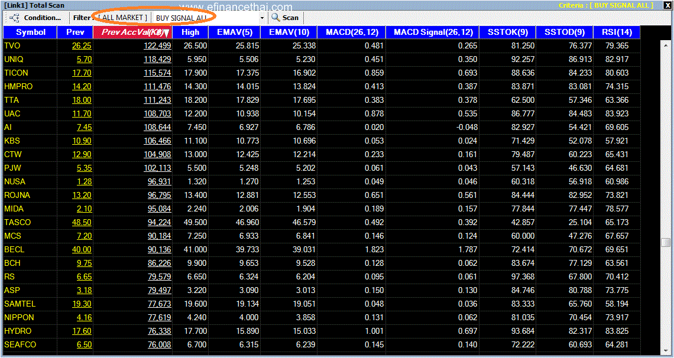Click the Condition... button
674x358 pixels.
click(37, 18)
